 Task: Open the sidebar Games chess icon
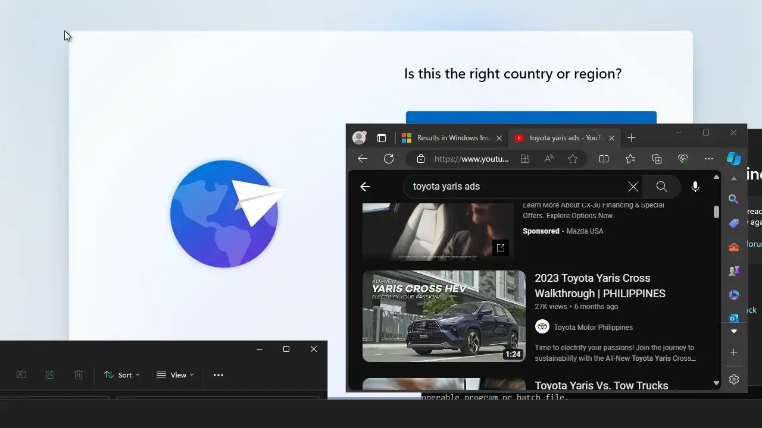pos(734,271)
